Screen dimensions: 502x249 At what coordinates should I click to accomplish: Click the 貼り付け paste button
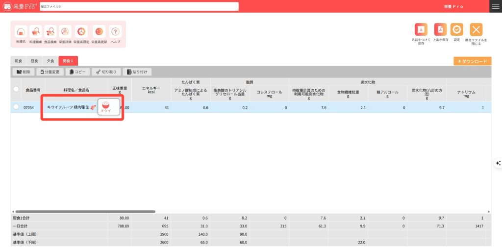(x=137, y=72)
